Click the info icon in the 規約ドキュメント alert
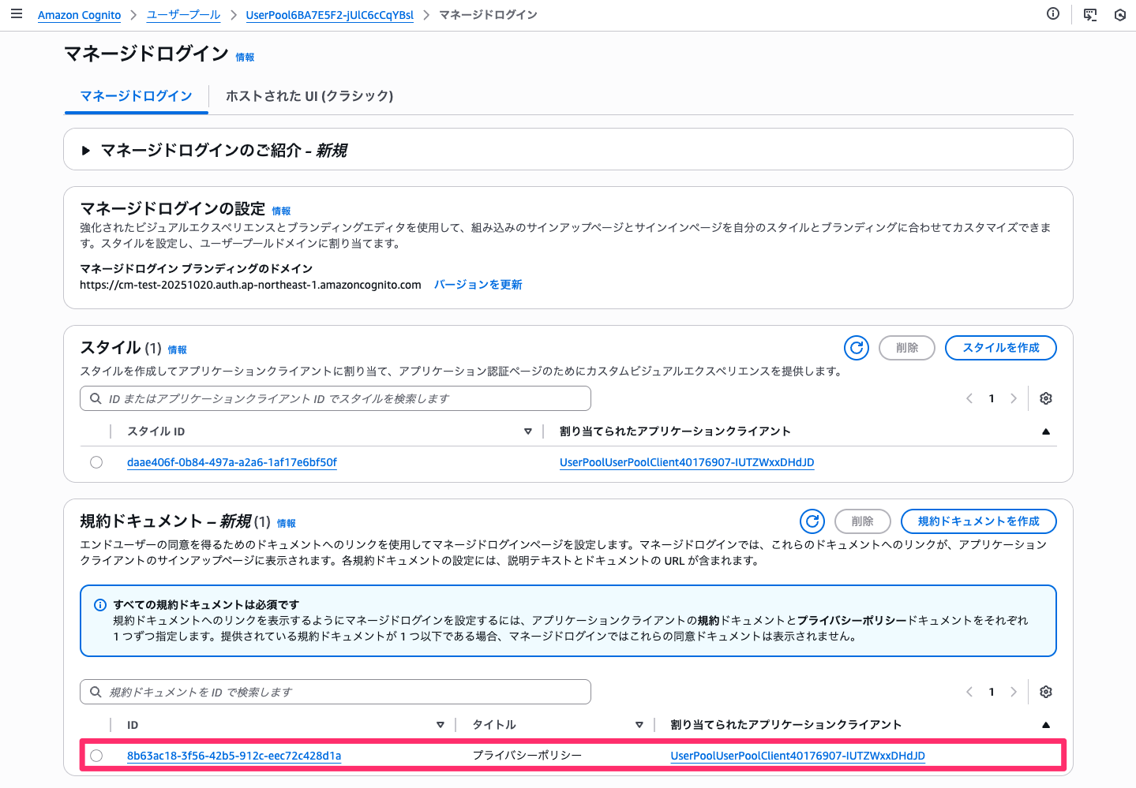The height and width of the screenshot is (788, 1136). (x=100, y=605)
